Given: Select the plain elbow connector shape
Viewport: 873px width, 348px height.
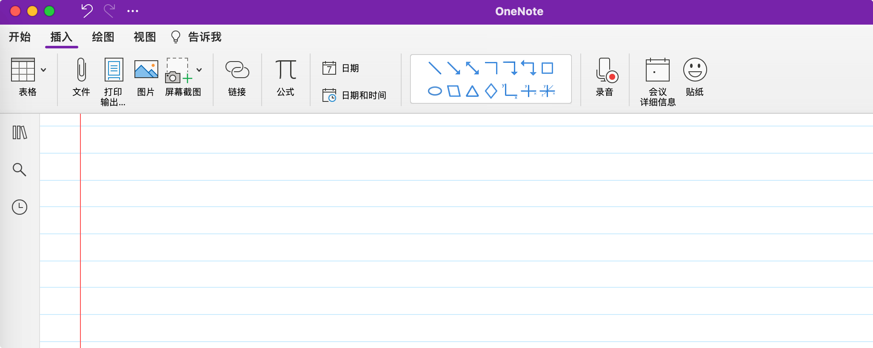Looking at the screenshot, I should point(491,68).
